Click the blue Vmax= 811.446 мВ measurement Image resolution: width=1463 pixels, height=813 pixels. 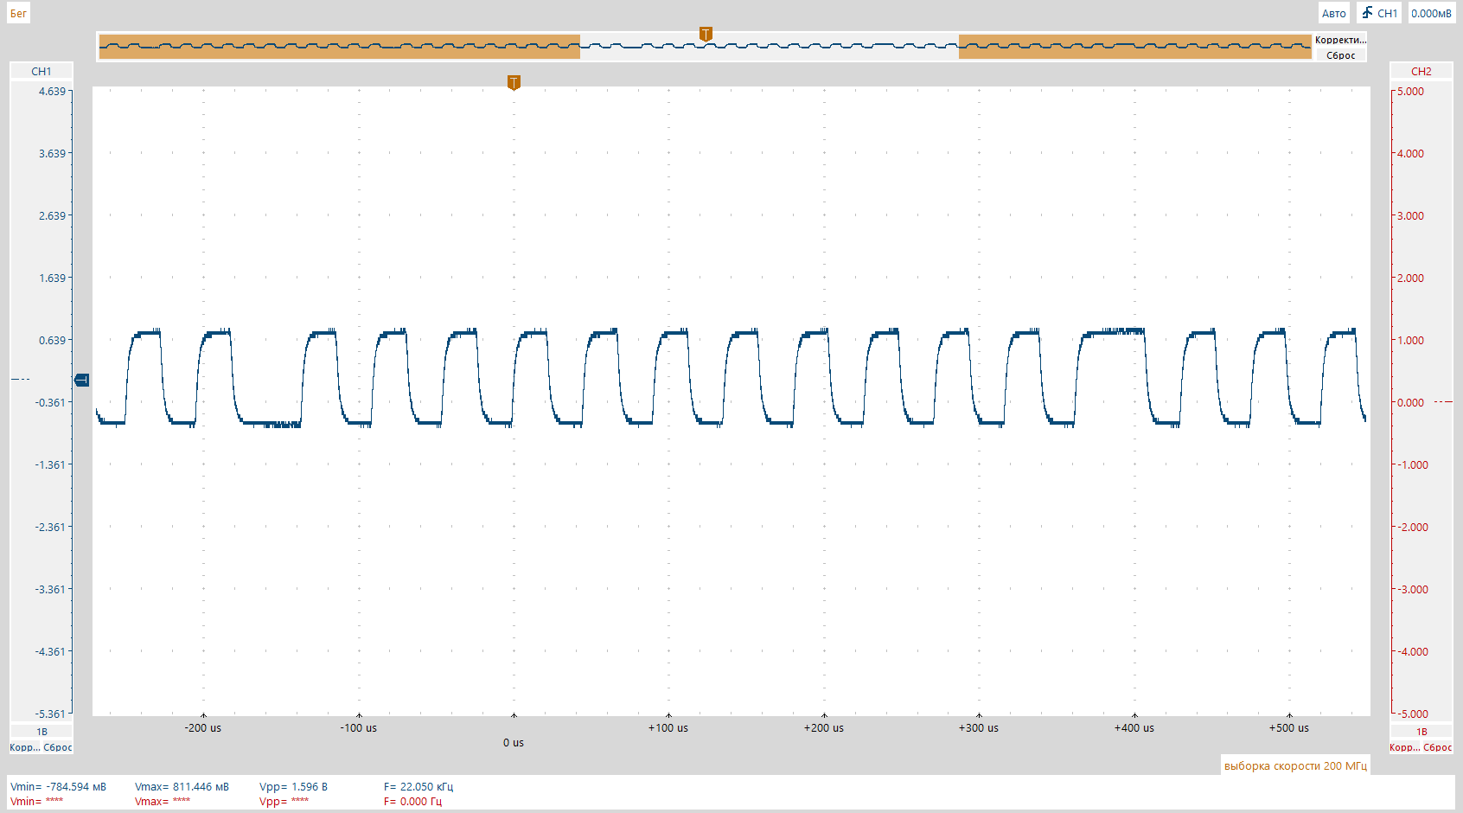click(x=182, y=786)
